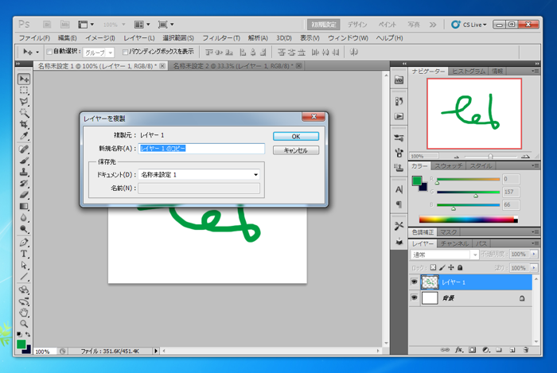The height and width of the screenshot is (373, 557).
Task: Click the add layer mask icon
Action: pyautogui.click(x=472, y=350)
